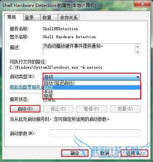The height and width of the screenshot is (162, 153).
Task: Apply changes with 应用(A) button
Action: [x=134, y=153]
